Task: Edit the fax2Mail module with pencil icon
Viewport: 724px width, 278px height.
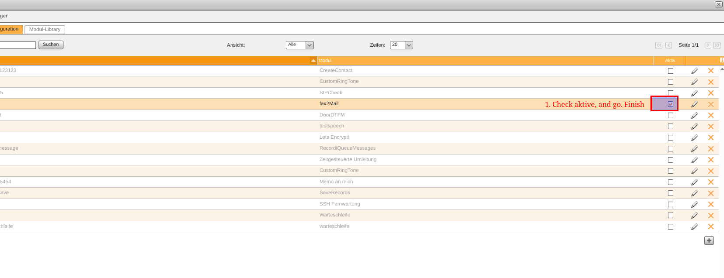Action: pyautogui.click(x=694, y=104)
